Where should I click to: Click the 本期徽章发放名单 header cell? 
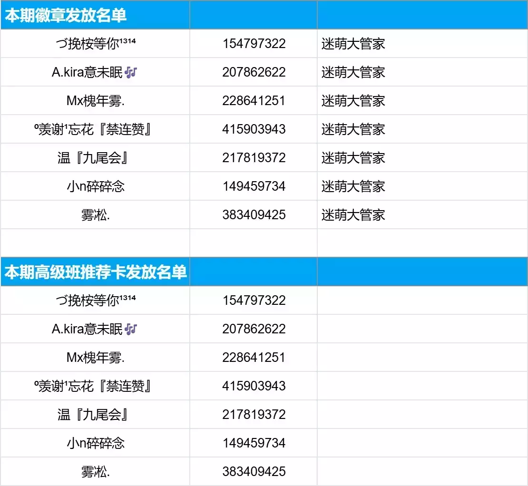click(66, 16)
